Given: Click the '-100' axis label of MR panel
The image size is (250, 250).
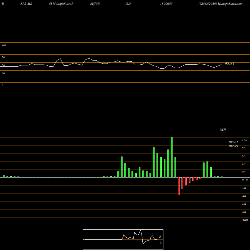Looking at the screenshot, I should 245,220.
